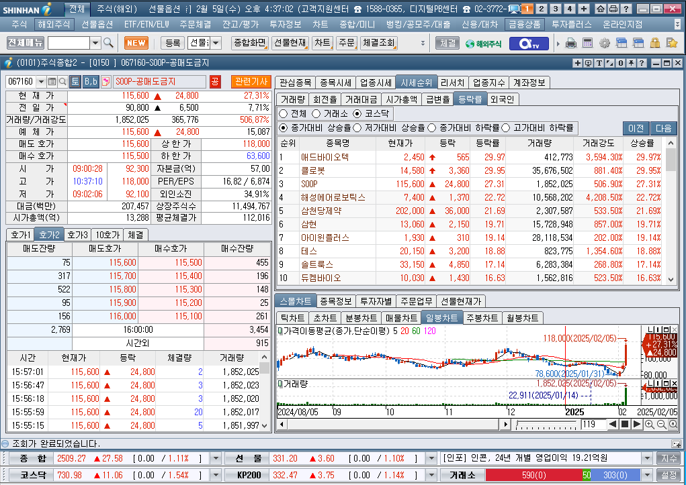Click stock list icon next to code 067160
The height and width of the screenshot is (485, 686).
point(52,82)
